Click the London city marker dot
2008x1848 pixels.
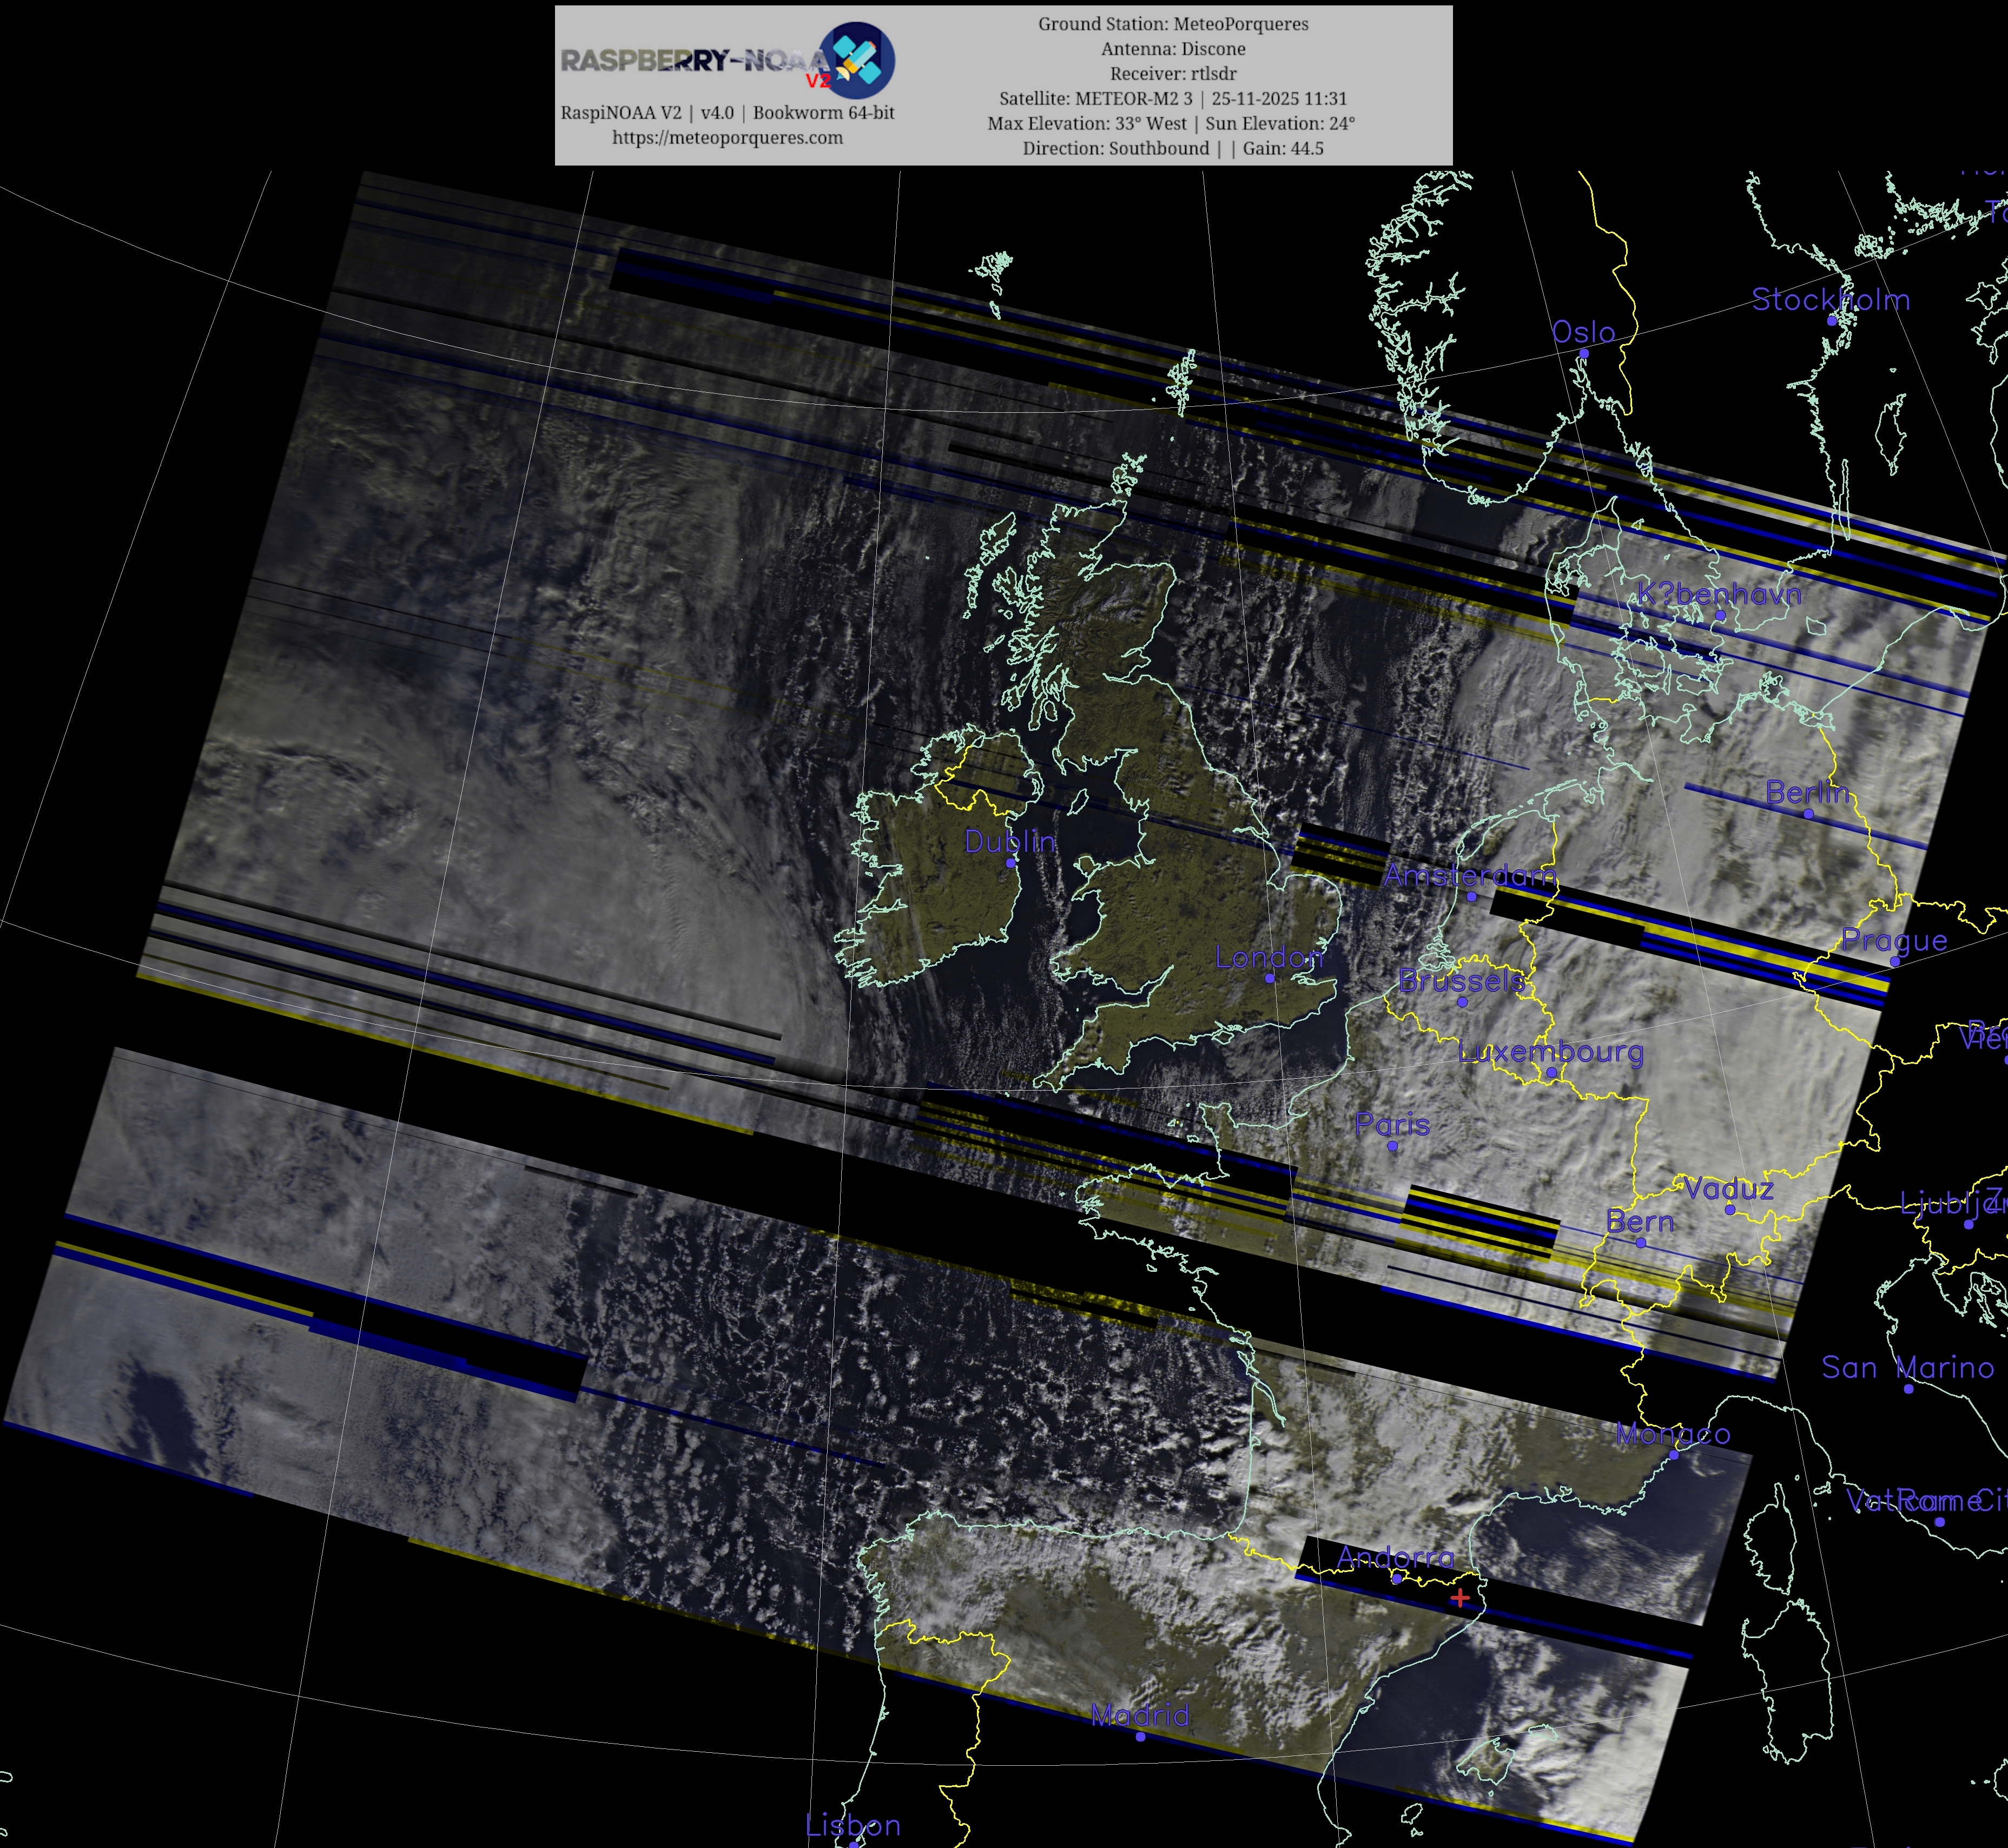click(x=1270, y=978)
